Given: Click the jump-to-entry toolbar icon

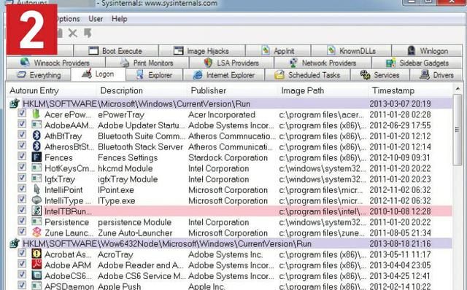Looking at the screenshot, I should click(88, 33).
